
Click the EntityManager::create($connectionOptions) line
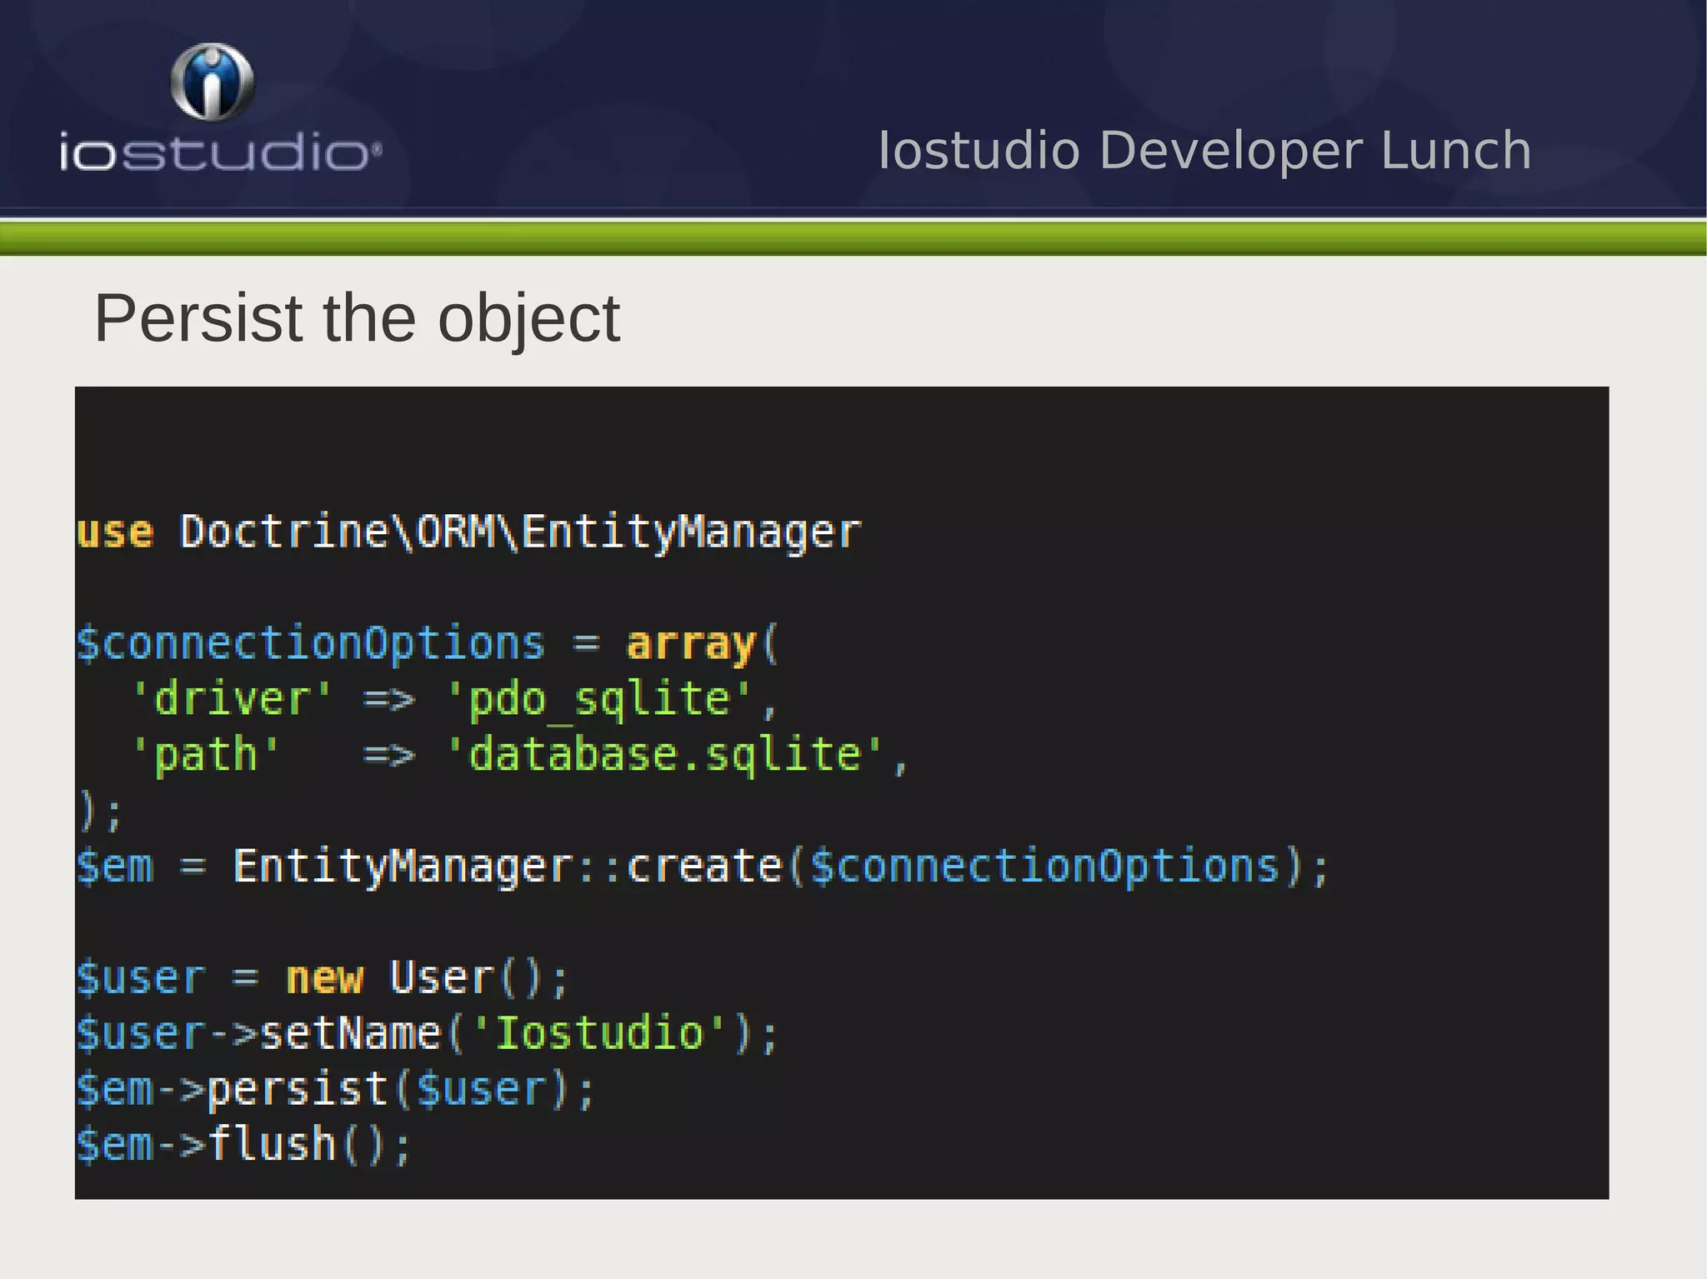703,867
